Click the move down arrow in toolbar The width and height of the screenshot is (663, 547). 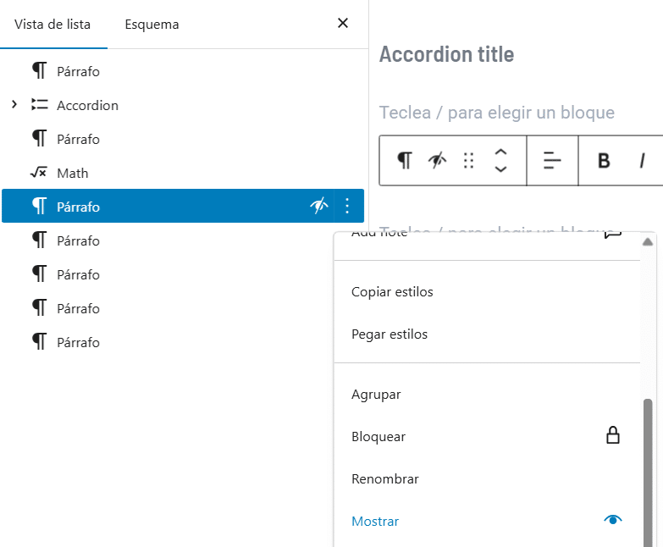coord(500,169)
